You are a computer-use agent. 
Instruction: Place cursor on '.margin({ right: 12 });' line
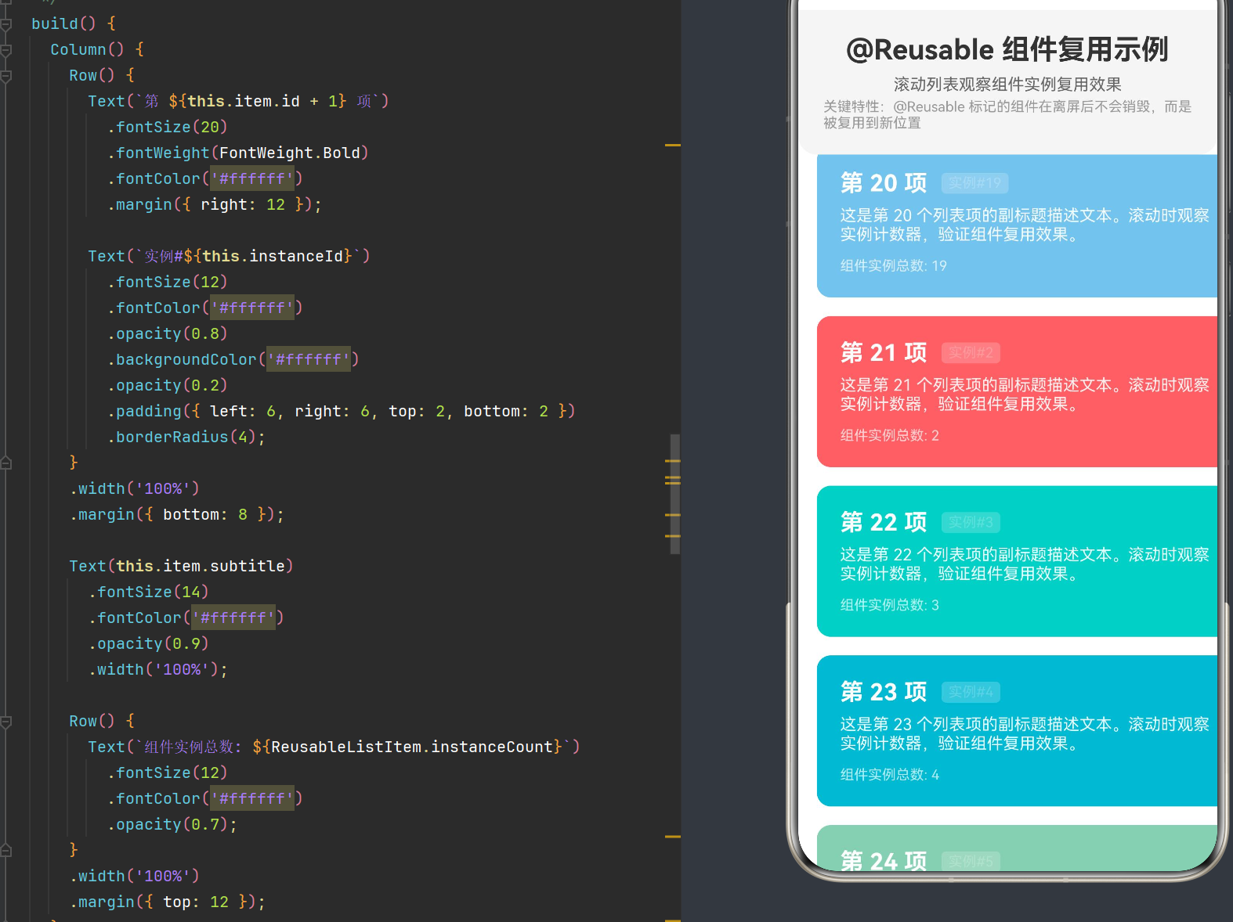(x=215, y=205)
